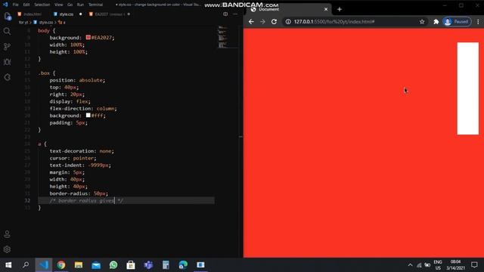The width and height of the screenshot is (484, 272).
Task: Open the Calculator from the taskbar
Action: pos(166,264)
